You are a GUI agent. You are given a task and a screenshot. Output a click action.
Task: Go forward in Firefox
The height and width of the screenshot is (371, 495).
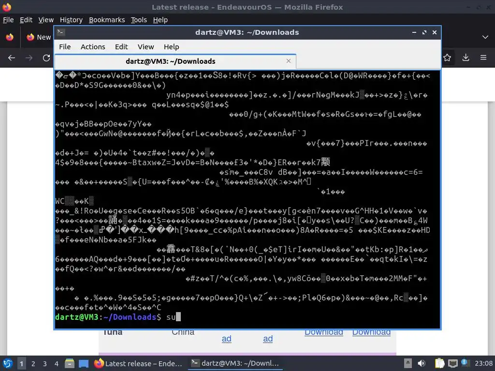(29, 58)
